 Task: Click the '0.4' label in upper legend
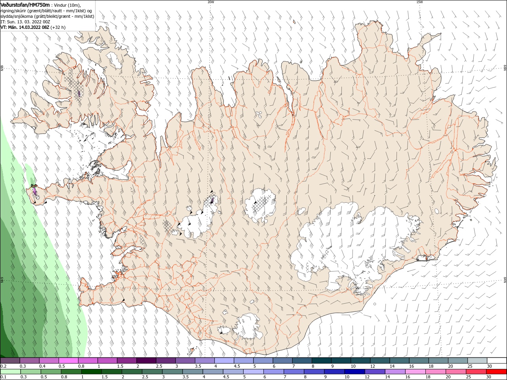coord(42,366)
